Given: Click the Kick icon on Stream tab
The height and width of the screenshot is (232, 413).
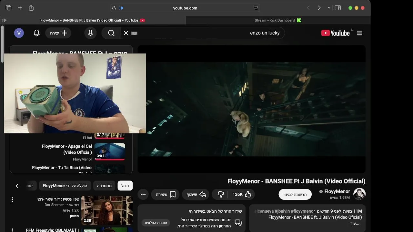Looking at the screenshot, I should click(x=299, y=20).
